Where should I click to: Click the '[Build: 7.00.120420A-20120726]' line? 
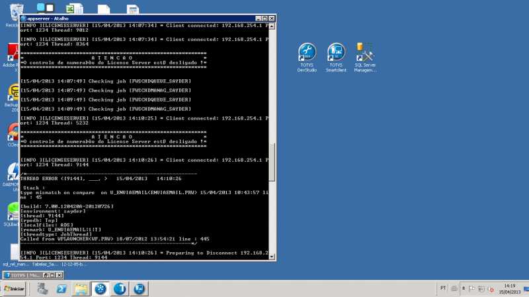67,207
